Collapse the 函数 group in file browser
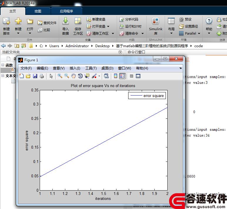 click(x=3, y=65)
